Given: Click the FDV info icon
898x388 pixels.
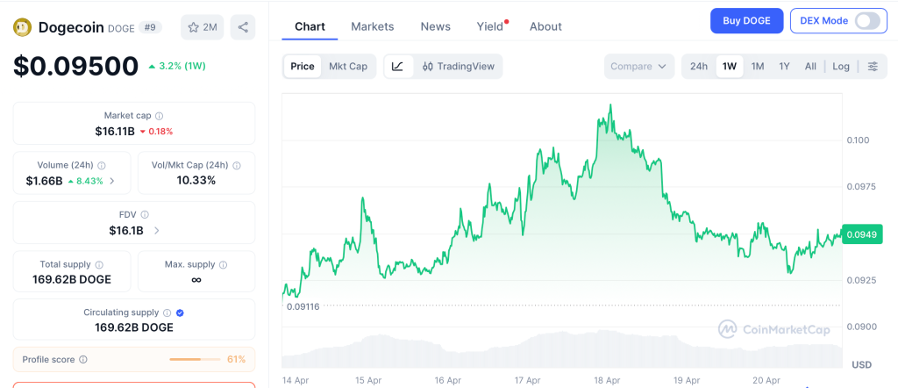Looking at the screenshot, I should 145,214.
